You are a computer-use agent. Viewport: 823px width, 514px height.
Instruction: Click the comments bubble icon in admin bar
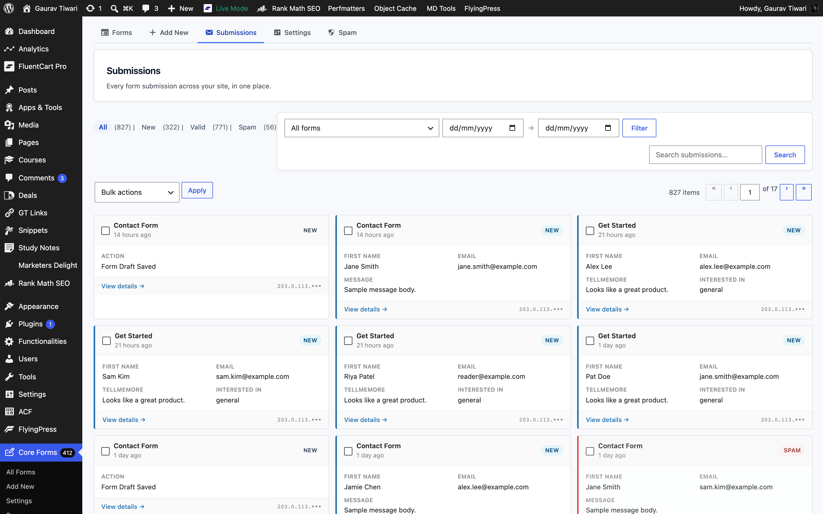pyautogui.click(x=146, y=8)
